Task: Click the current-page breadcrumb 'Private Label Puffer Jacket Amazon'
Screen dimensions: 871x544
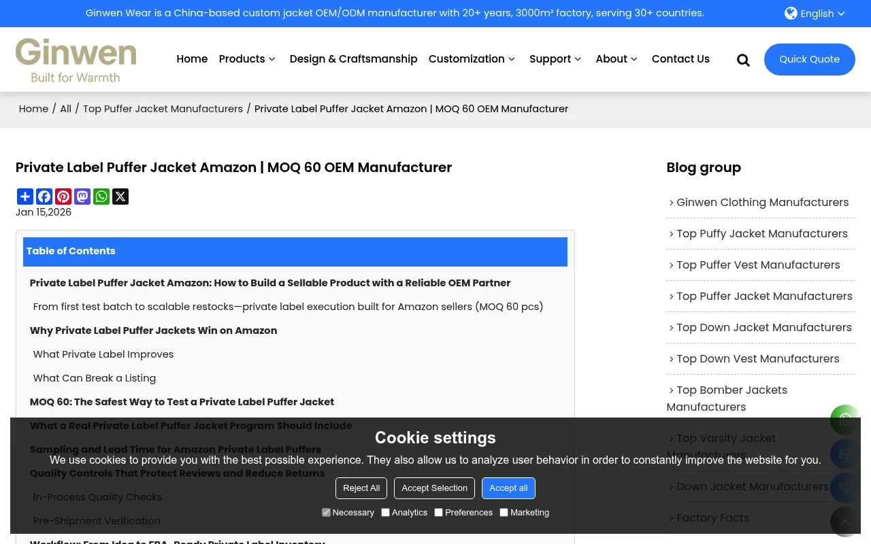Action: (x=411, y=109)
